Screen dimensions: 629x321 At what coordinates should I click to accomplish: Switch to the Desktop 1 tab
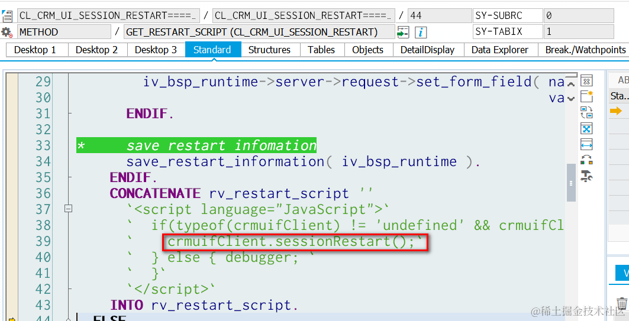pyautogui.click(x=35, y=50)
